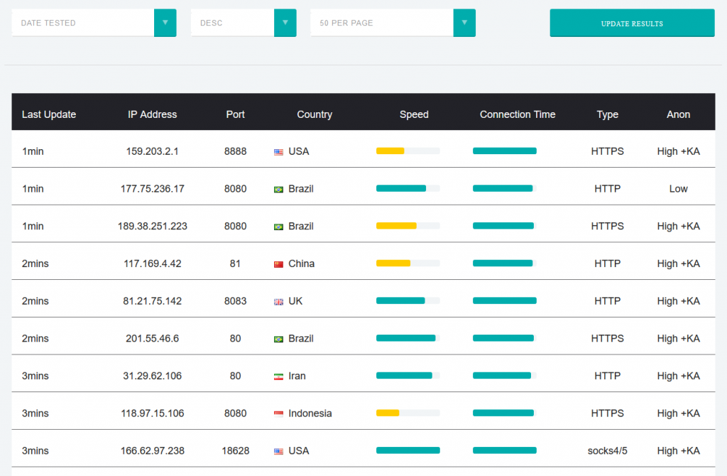Sort table by Last Update column header
Viewport: 727px width, 476px height.
49,114
